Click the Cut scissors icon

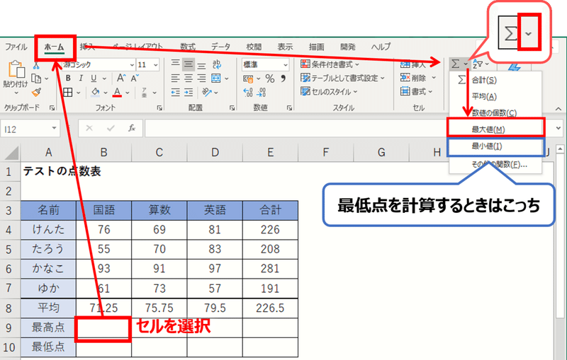(36, 66)
